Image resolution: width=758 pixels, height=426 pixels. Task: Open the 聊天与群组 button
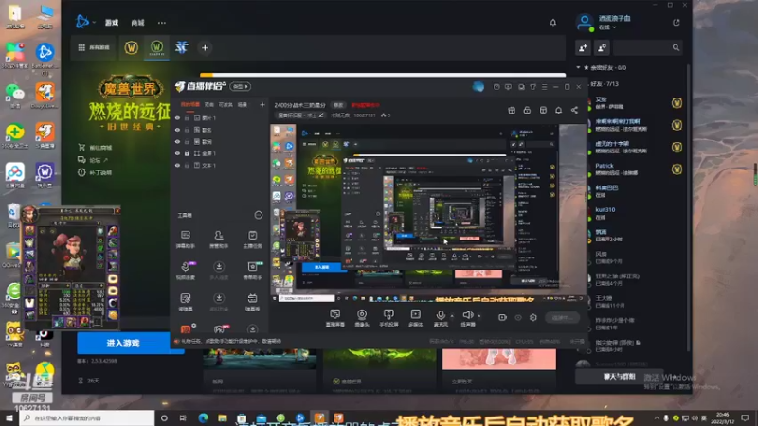620,376
